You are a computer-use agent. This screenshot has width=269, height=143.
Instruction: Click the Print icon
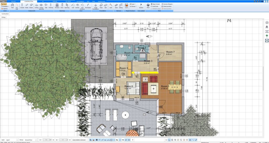pos(148,5)
